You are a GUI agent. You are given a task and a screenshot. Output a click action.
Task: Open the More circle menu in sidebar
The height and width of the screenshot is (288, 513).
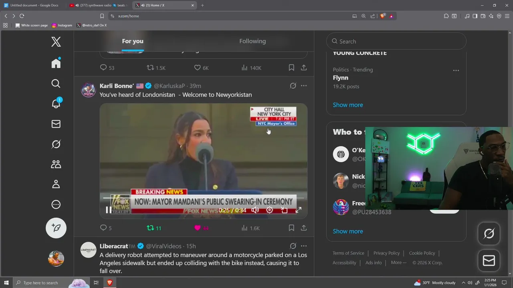click(x=56, y=204)
